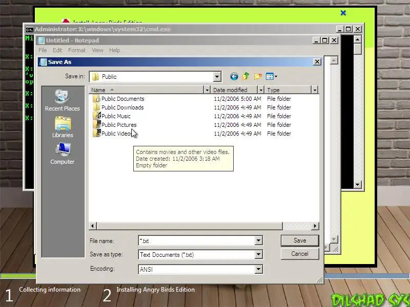Maximize the Notepad window
Screen dimensions: 410x307
(325, 40)
